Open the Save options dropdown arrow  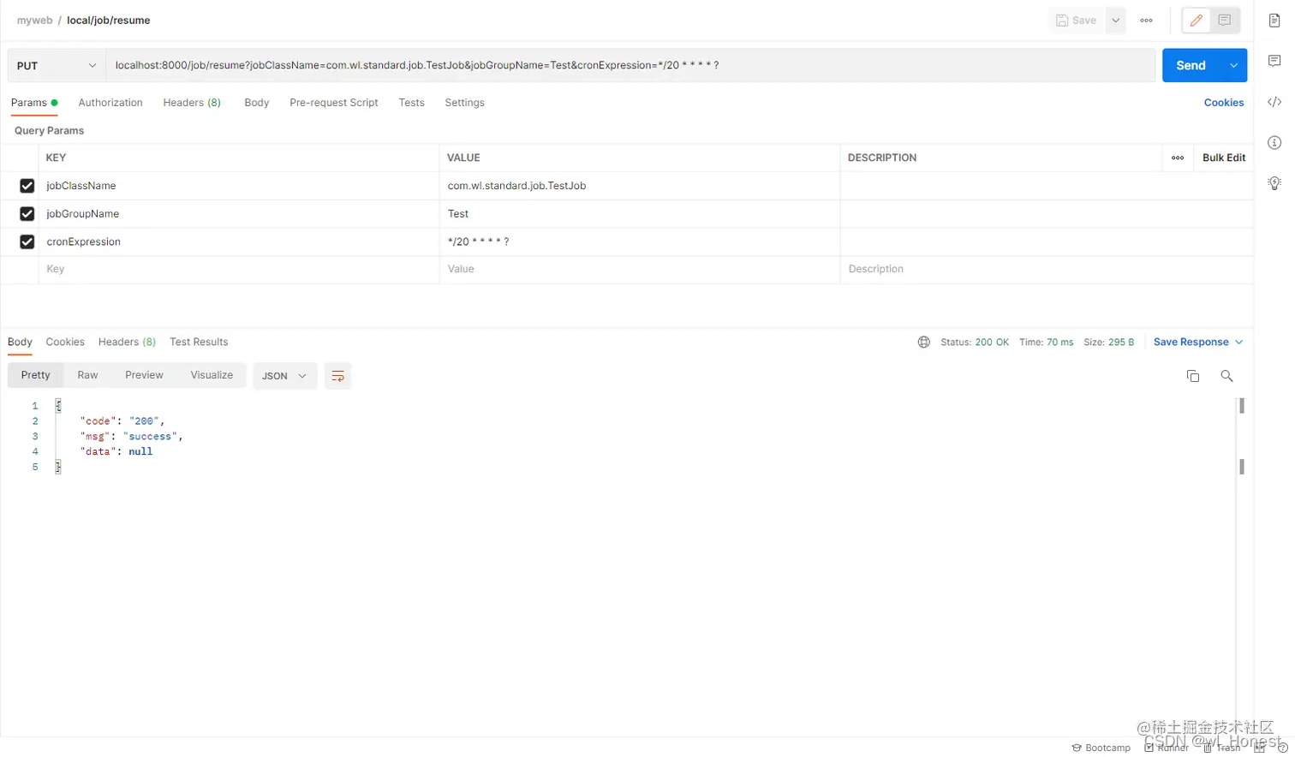click(x=1115, y=21)
